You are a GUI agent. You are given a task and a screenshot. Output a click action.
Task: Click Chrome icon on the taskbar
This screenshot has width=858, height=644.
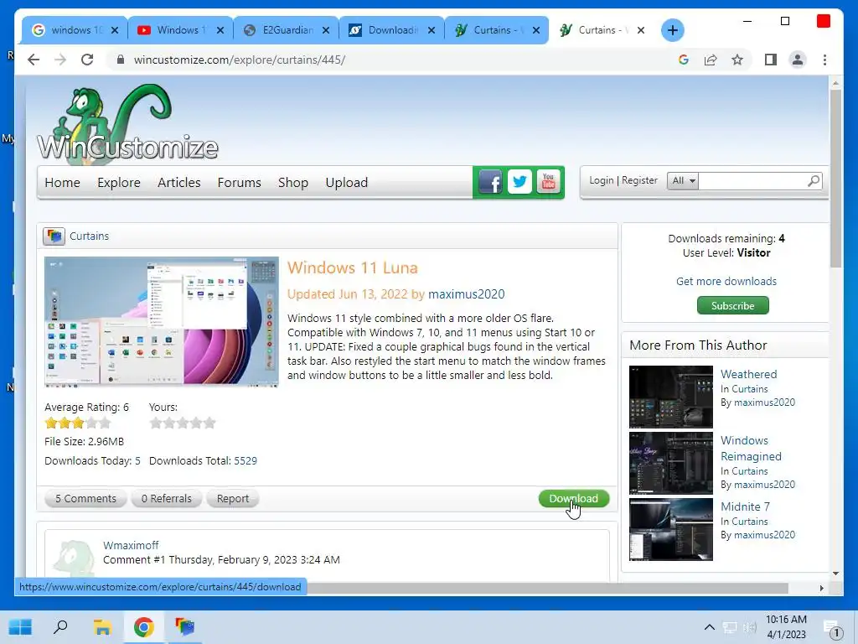[x=143, y=627]
